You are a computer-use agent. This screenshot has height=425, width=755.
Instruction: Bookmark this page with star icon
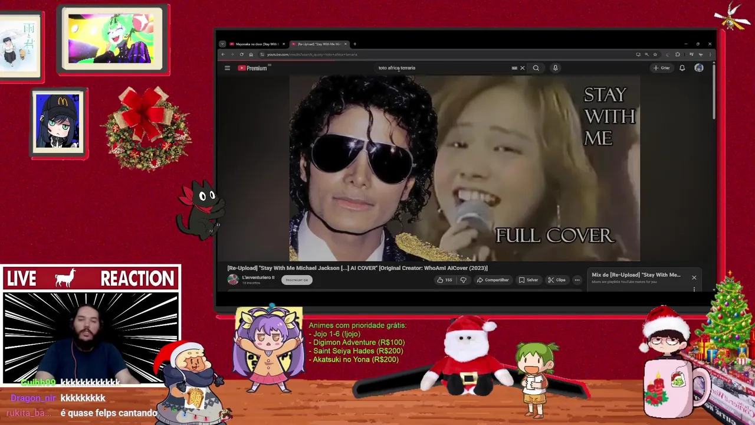(655, 54)
